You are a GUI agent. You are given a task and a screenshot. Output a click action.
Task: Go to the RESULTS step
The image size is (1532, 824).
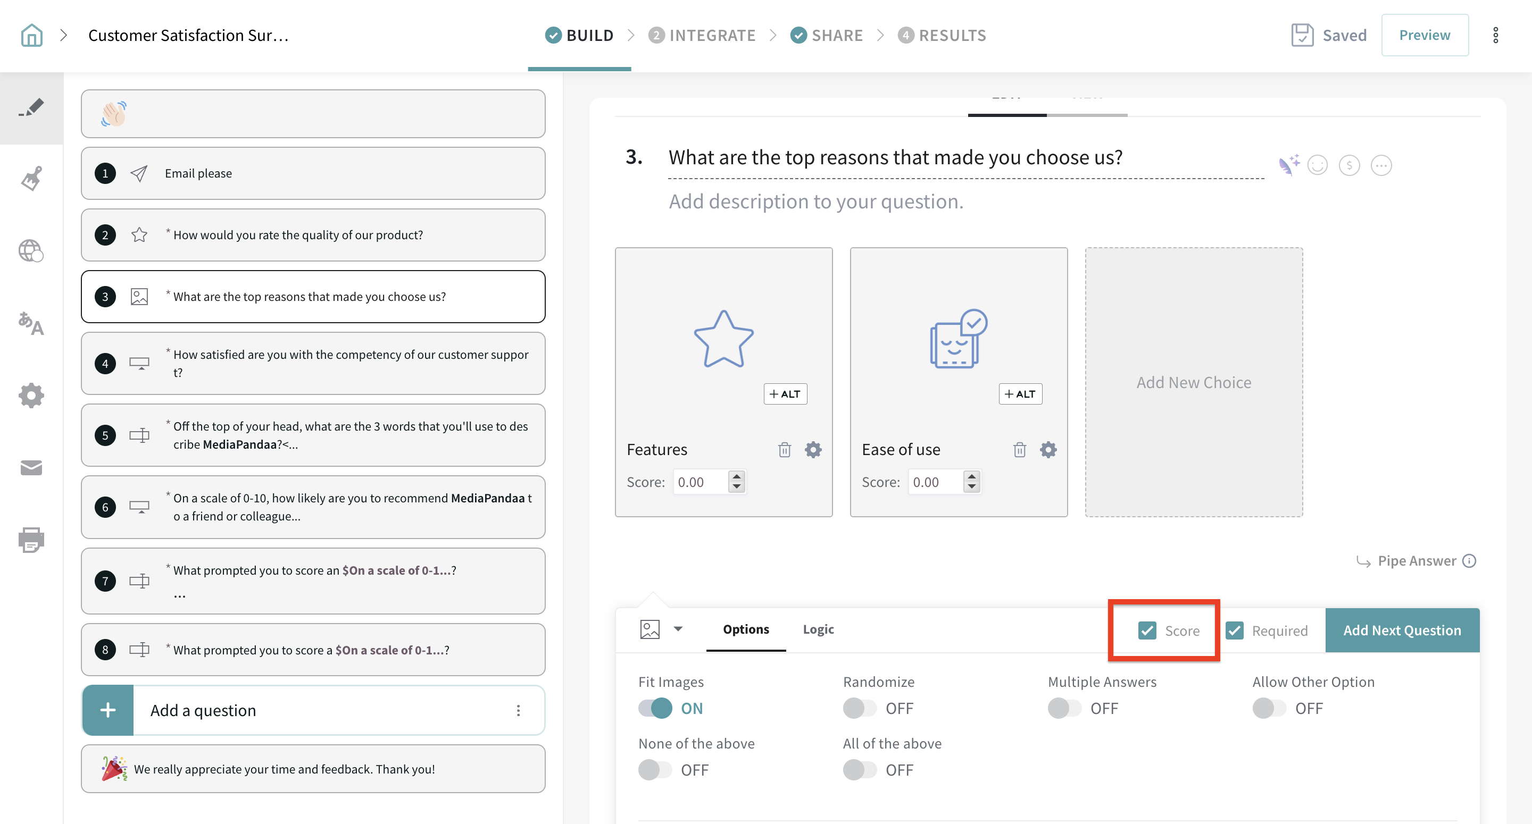point(942,35)
